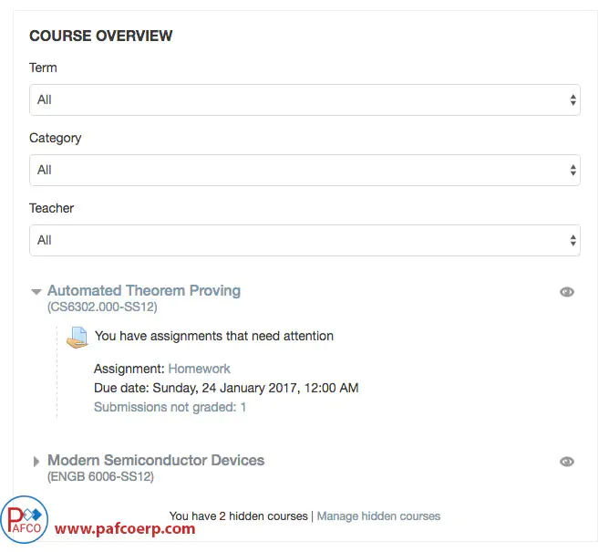This screenshot has width=609, height=552.
Task: Click the PAFCO logo
Action: tap(25, 522)
